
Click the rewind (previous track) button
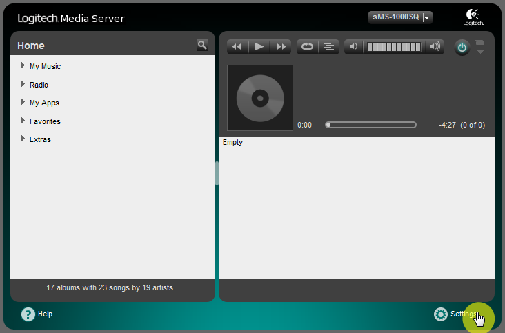pos(237,47)
